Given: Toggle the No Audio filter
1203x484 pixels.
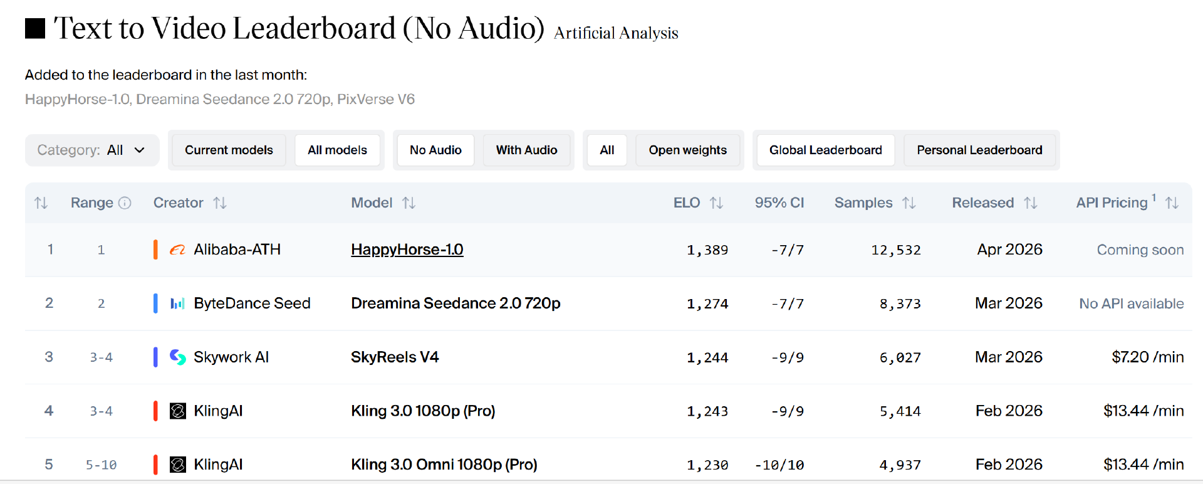Looking at the screenshot, I should point(435,150).
